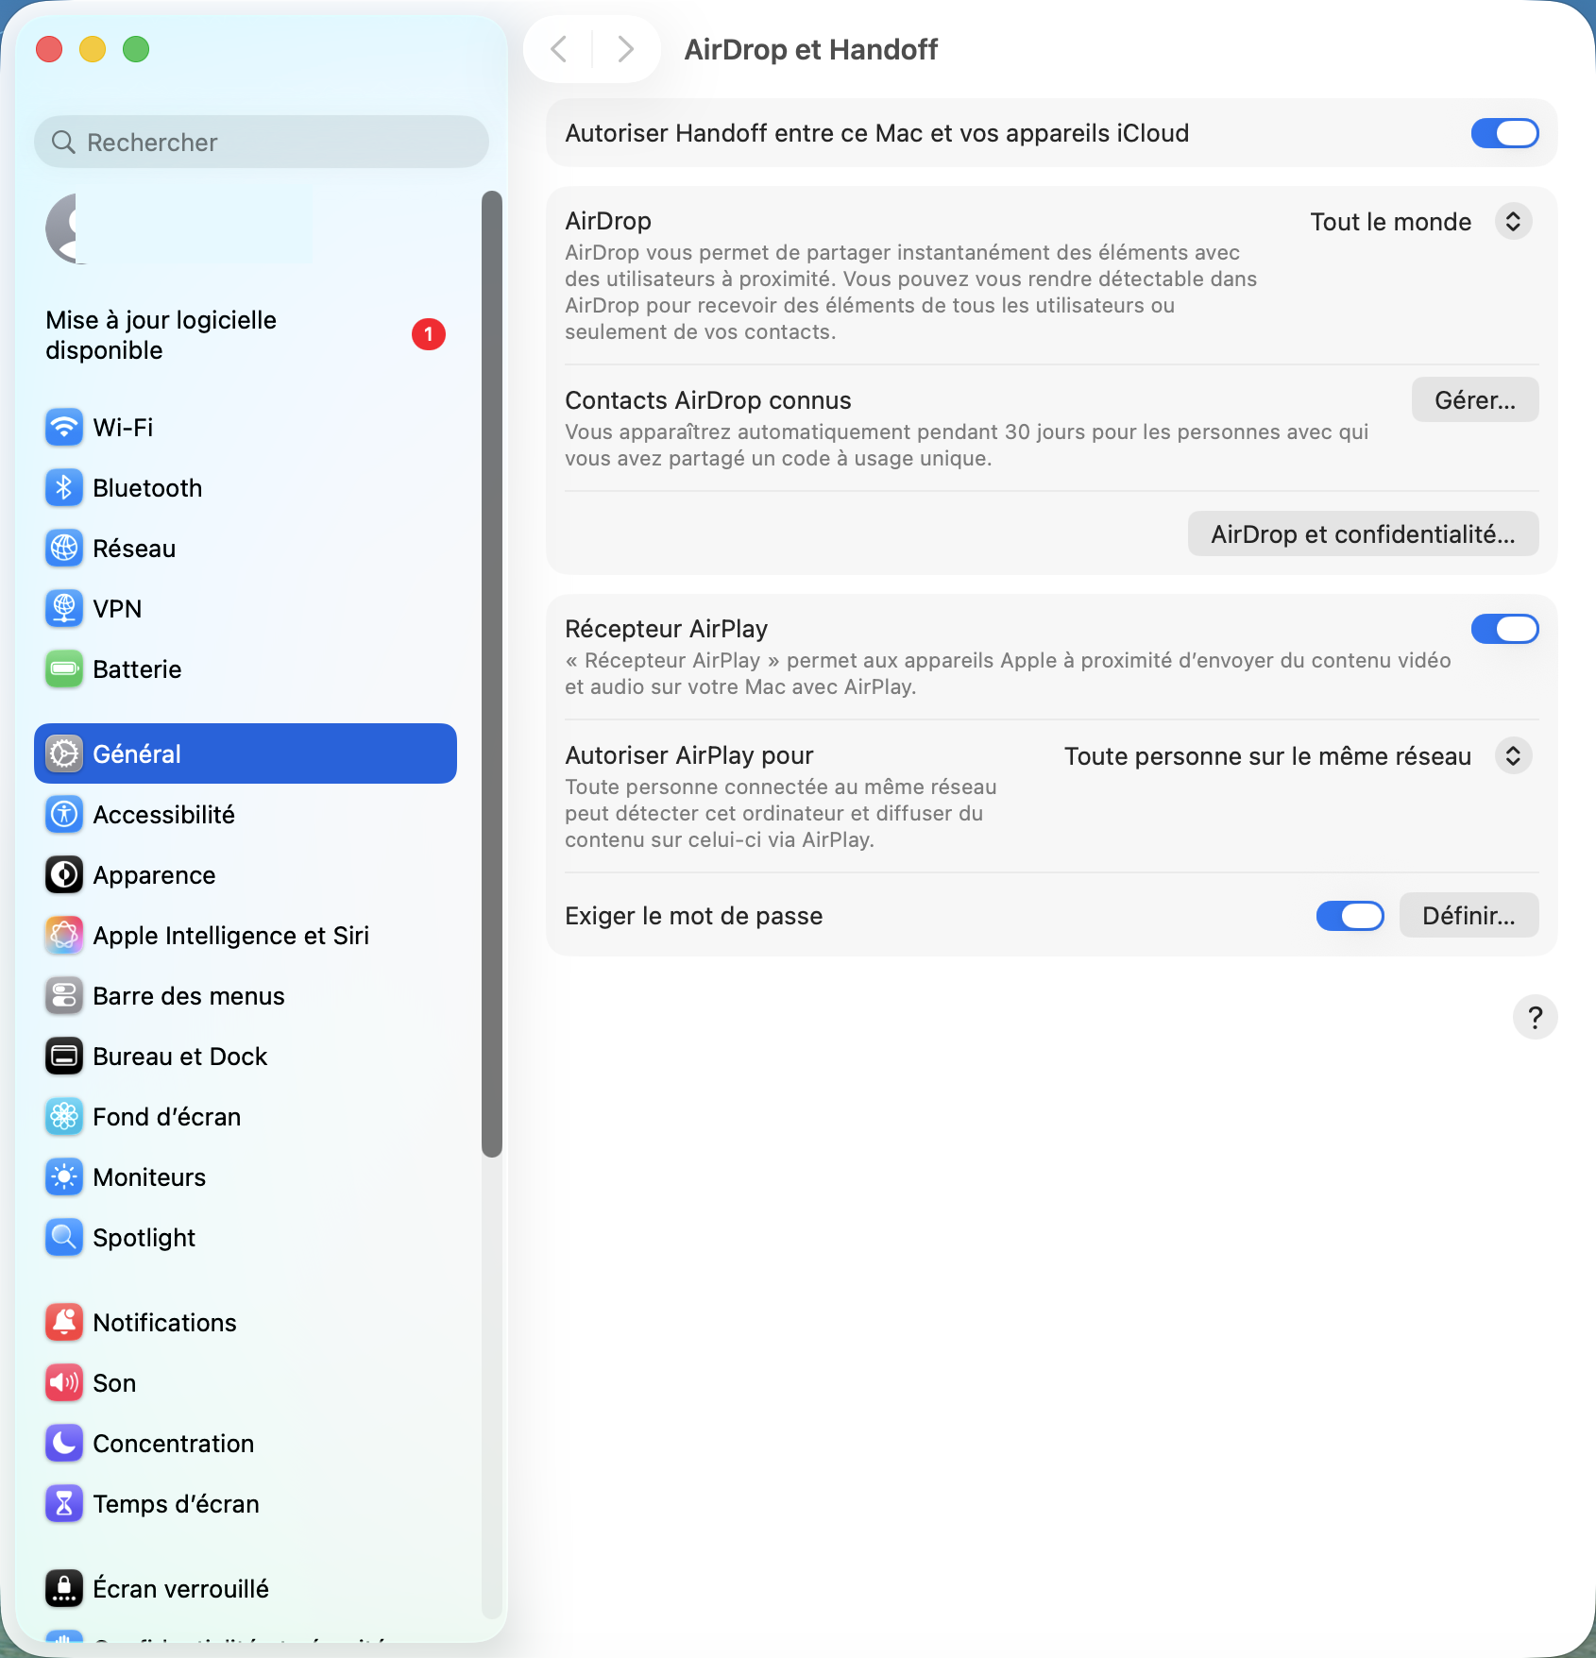The height and width of the screenshot is (1658, 1596).
Task: Click 'Contacts AirDrop connus' label
Action: pos(708,400)
